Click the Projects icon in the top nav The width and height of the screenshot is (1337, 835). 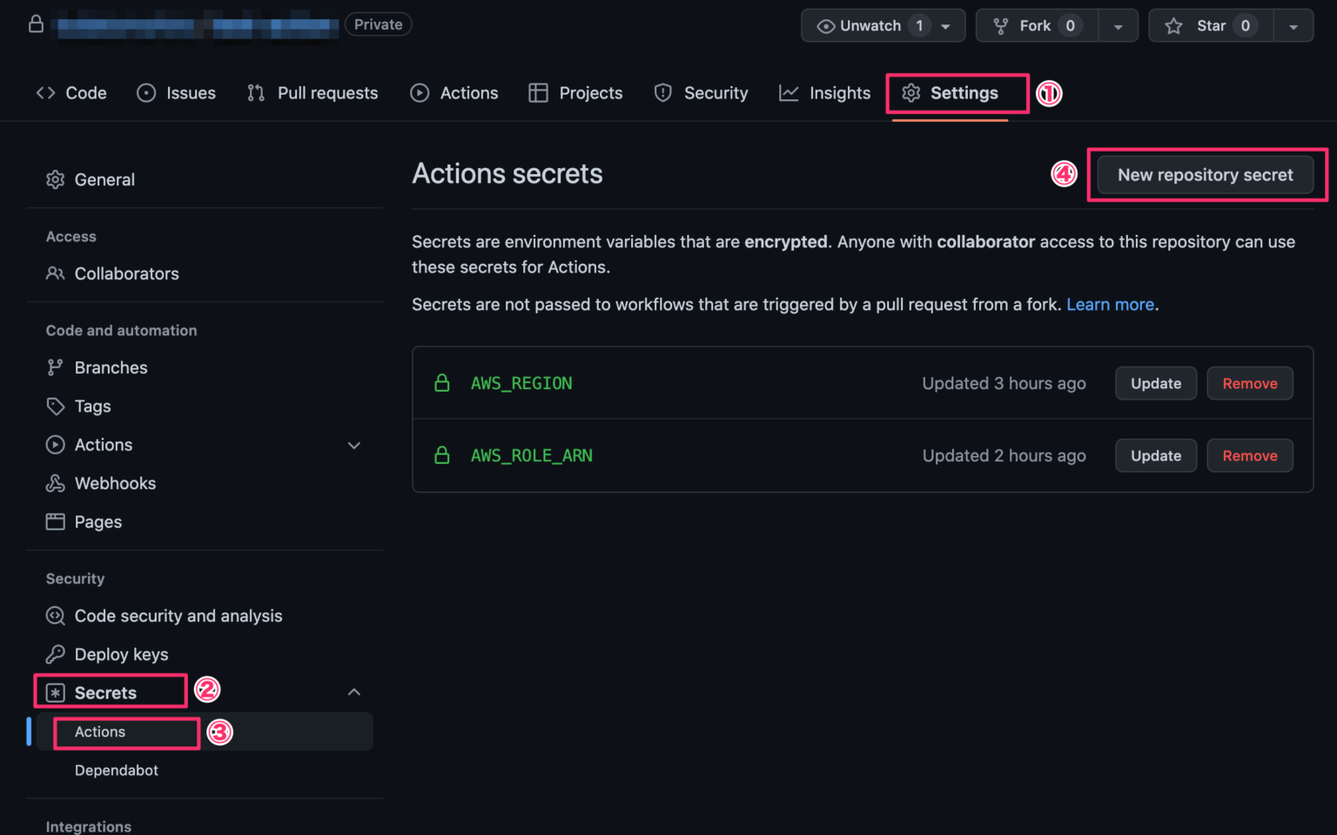coord(538,92)
